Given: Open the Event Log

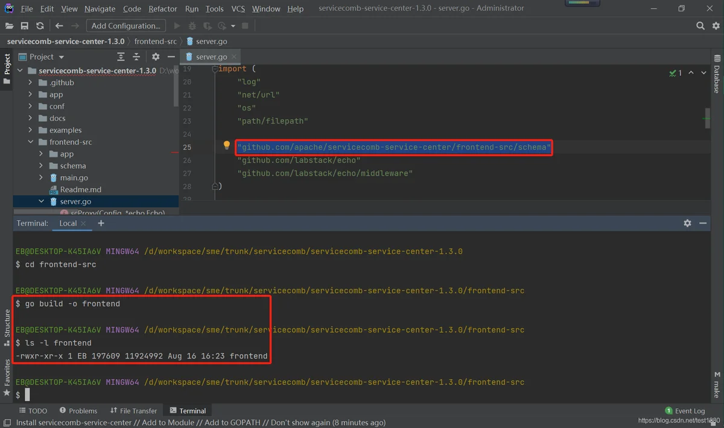Looking at the screenshot, I should point(685,411).
